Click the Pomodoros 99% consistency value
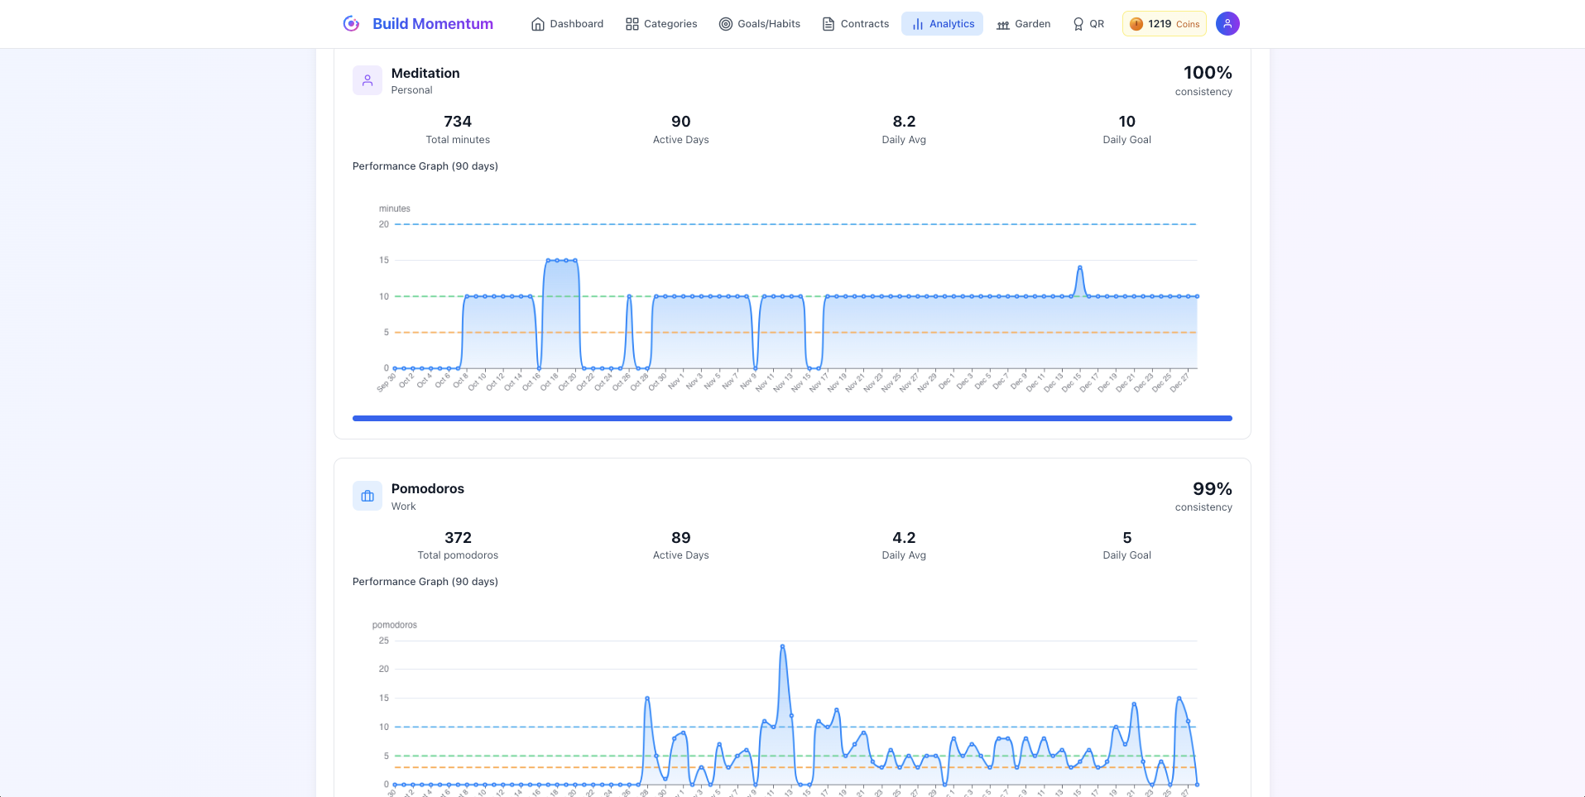Screen dimensions: 1585x797 1212,489
